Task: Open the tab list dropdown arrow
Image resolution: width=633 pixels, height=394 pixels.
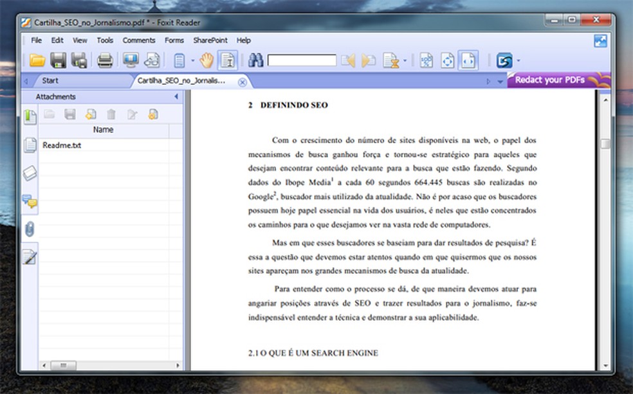Action: (x=500, y=82)
